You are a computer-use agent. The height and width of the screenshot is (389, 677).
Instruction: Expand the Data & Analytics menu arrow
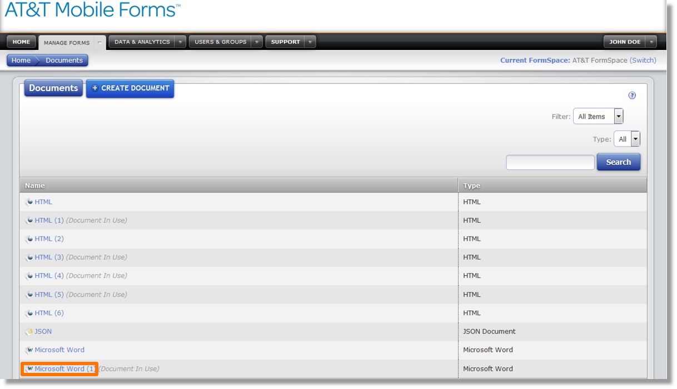(x=180, y=42)
